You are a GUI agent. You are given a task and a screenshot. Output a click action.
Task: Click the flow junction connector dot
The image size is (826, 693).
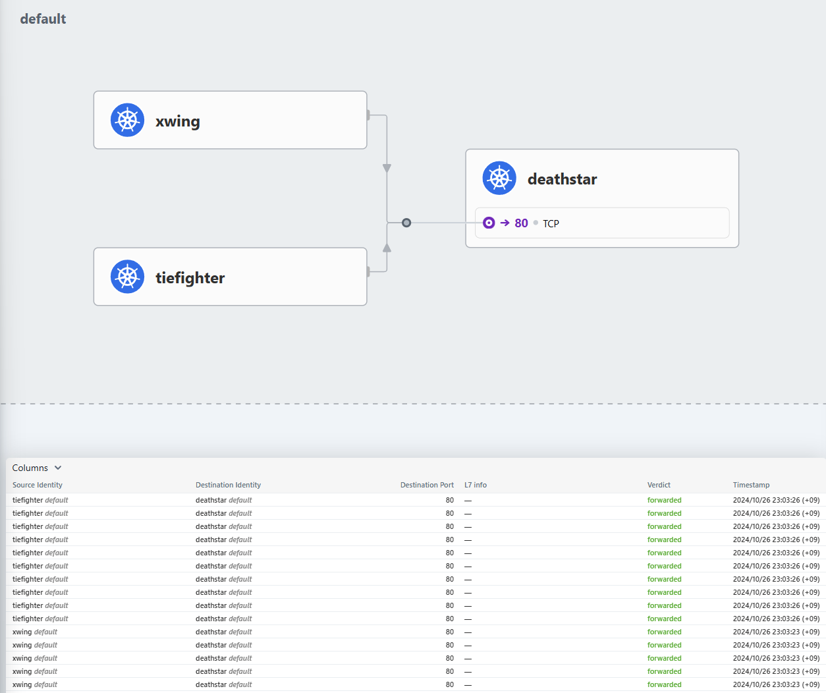pyautogui.click(x=406, y=223)
